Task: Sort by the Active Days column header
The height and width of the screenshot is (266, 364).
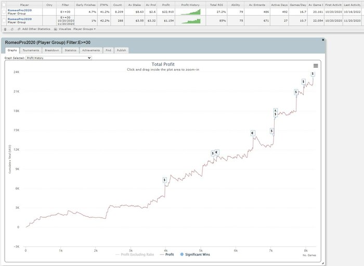Action: pyautogui.click(x=279, y=5)
